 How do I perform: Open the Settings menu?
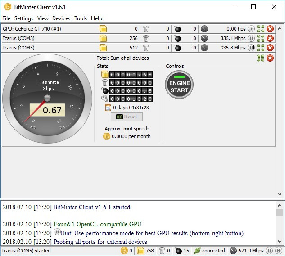pos(24,18)
